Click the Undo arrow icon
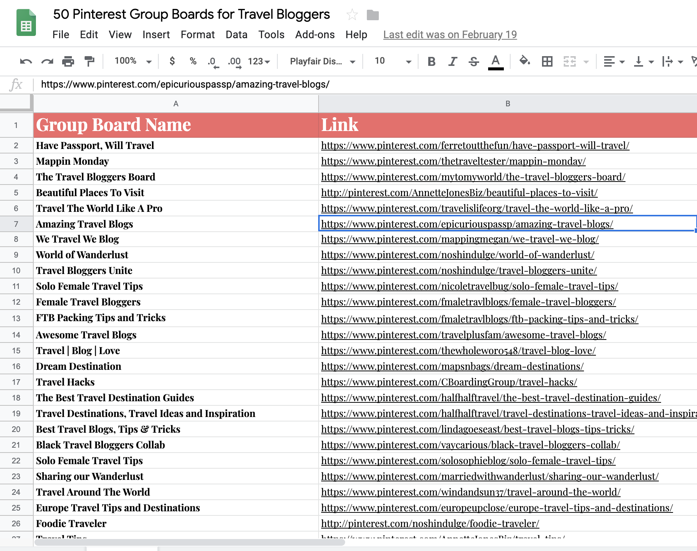The width and height of the screenshot is (697, 551). tap(26, 61)
